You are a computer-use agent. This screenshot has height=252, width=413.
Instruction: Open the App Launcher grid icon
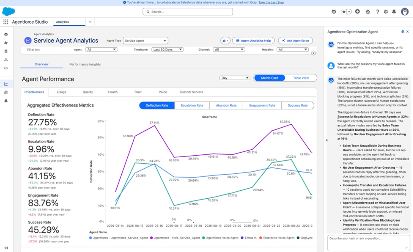coord(6,22)
